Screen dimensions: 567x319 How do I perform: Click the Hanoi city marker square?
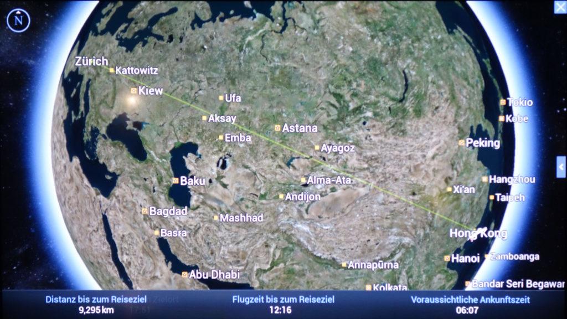coord(447,258)
